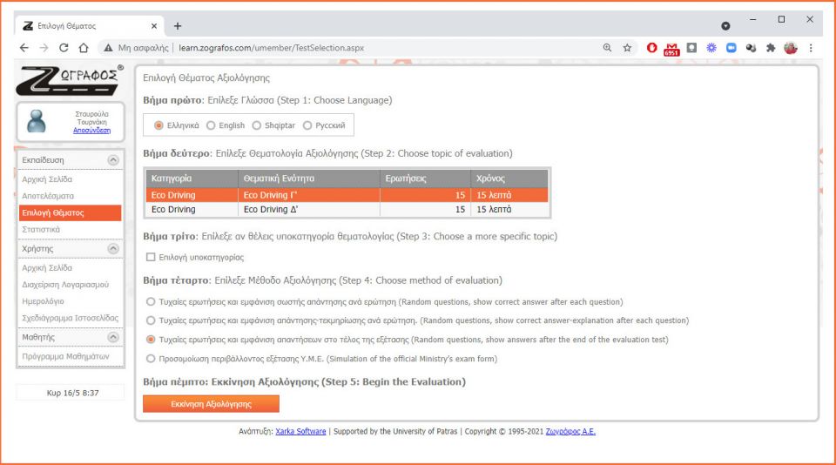Click the page zoom magnifier icon
The height and width of the screenshot is (465, 836).
coord(607,49)
